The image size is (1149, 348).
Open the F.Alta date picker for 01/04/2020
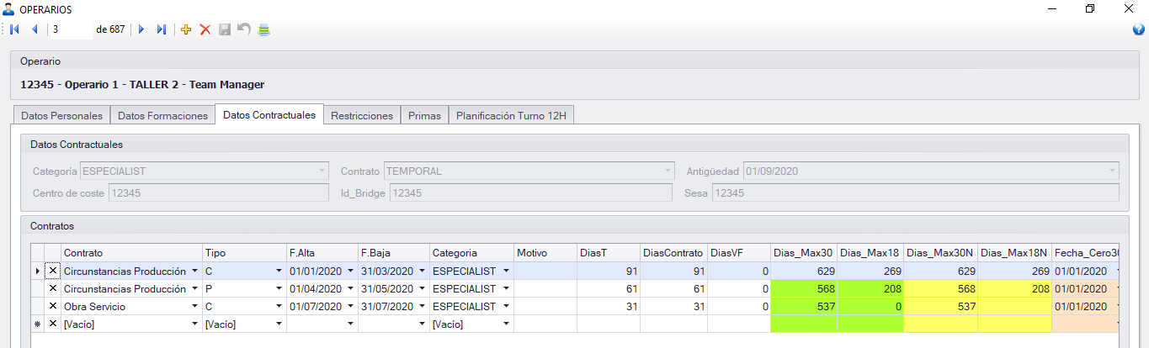point(350,289)
